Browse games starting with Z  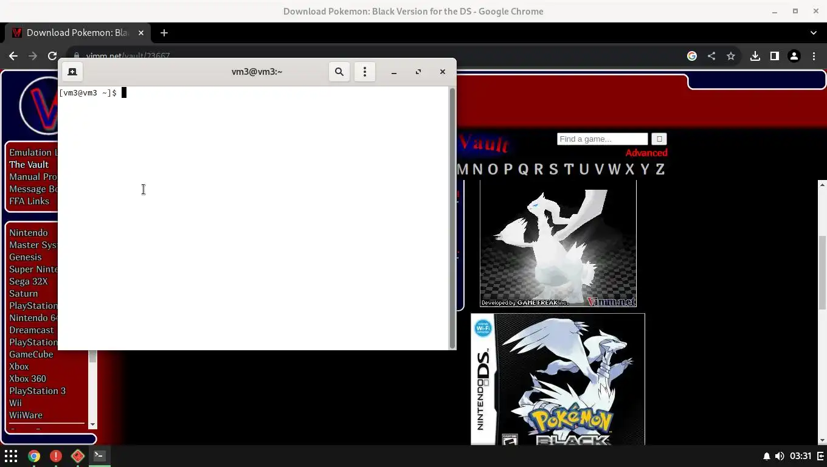pos(660,170)
